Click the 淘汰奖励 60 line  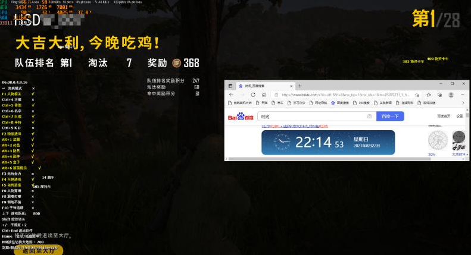click(x=173, y=87)
